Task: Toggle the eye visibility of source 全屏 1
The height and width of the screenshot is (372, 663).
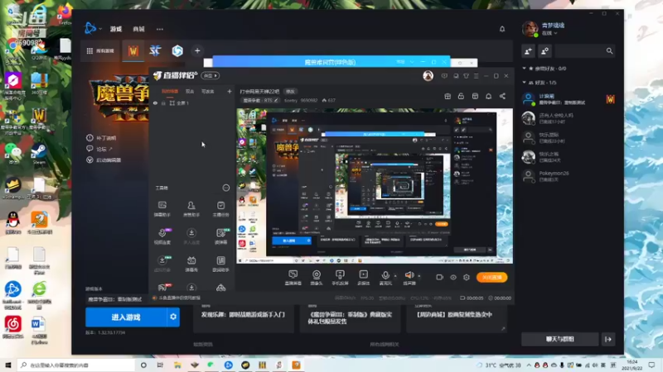Action: [155, 103]
